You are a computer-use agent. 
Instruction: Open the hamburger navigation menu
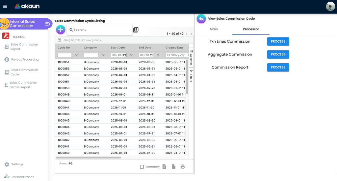click(x=5, y=7)
